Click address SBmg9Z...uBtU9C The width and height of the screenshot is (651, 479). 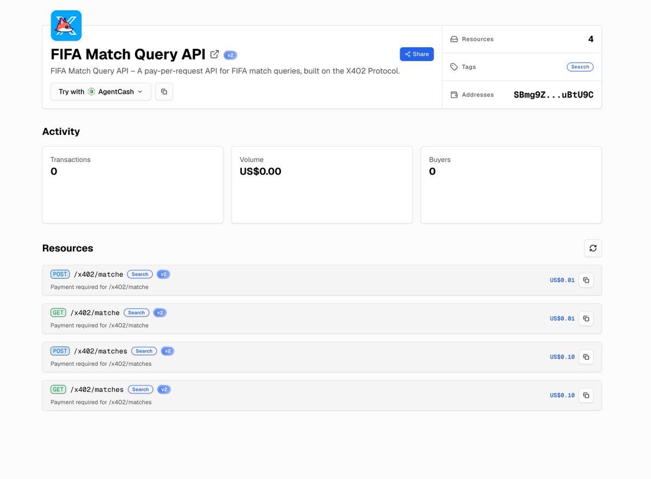(x=553, y=95)
